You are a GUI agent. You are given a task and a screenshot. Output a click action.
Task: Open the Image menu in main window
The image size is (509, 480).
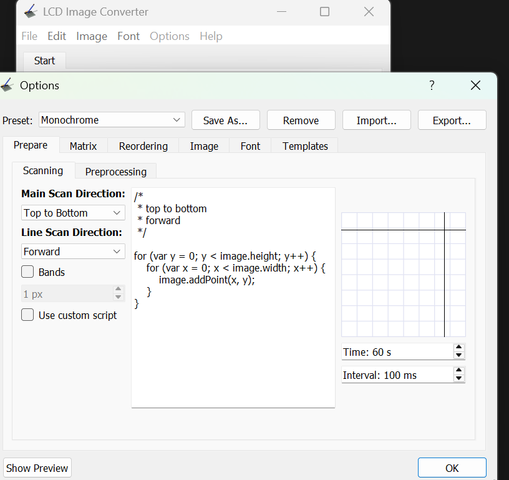click(x=92, y=36)
